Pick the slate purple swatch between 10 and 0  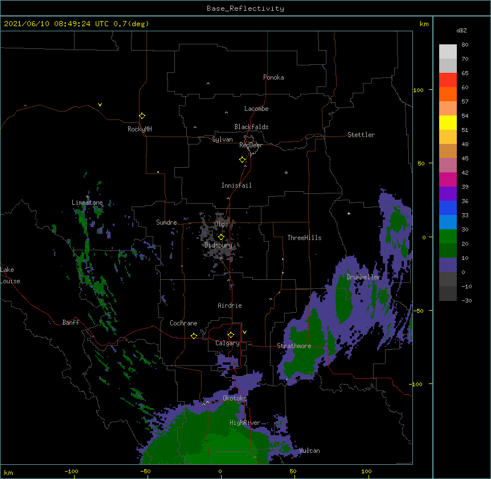click(x=448, y=265)
